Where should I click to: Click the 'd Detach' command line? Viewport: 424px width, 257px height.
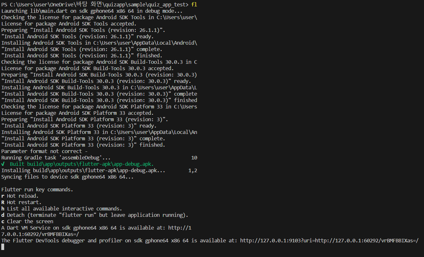(x=95, y=215)
